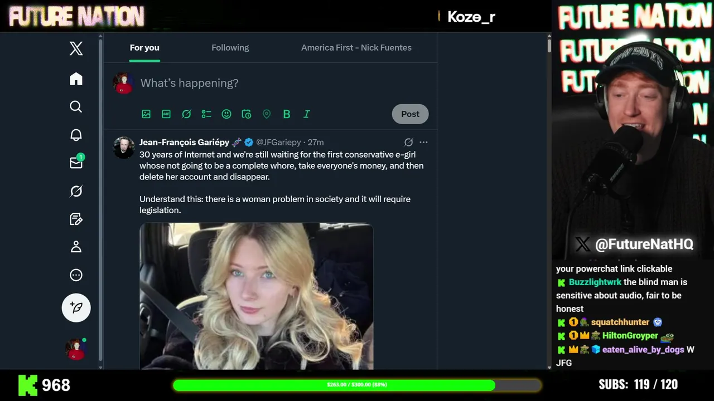Viewport: 714px width, 401px height.
Task: Add a GIF to the post
Action: (x=166, y=114)
